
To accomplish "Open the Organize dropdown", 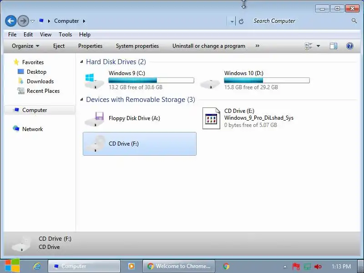I will [x=25, y=46].
